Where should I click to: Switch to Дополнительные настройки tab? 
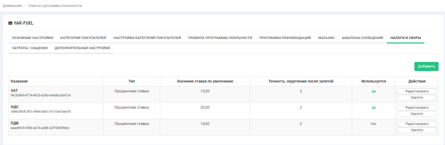pos(82,48)
